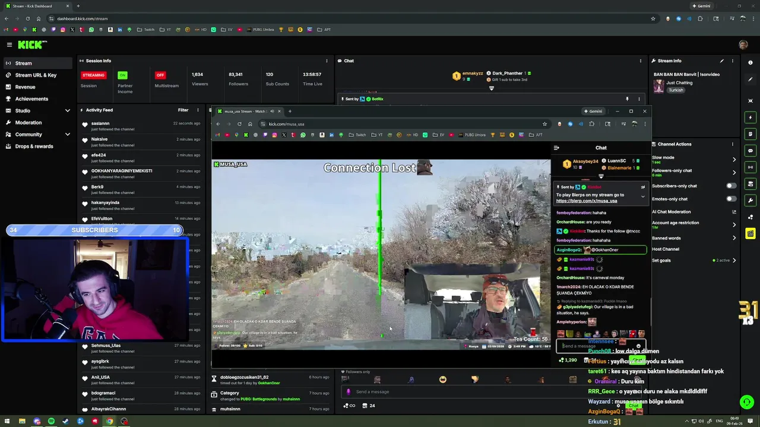Expand Set goals settings
This screenshot has height=427, width=760.
point(734,260)
